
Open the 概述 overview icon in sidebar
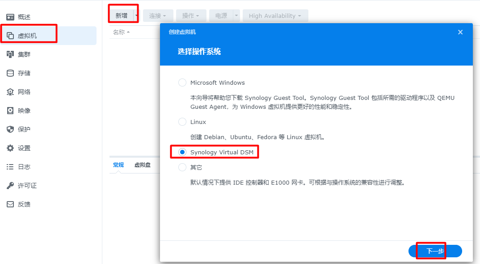coord(10,17)
